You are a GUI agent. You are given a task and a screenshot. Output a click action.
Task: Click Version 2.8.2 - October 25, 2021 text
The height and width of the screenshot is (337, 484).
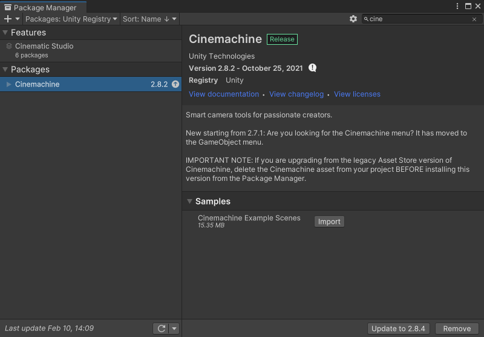[246, 68]
